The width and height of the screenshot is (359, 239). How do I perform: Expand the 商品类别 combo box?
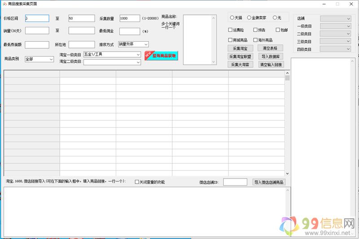[x=39, y=59]
